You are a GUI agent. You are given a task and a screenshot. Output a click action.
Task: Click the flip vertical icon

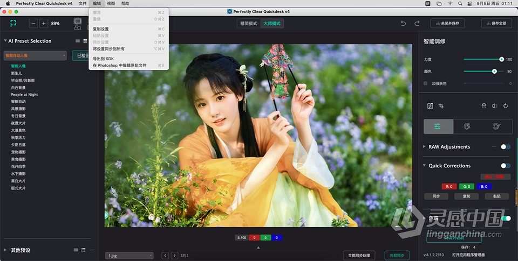483,106
